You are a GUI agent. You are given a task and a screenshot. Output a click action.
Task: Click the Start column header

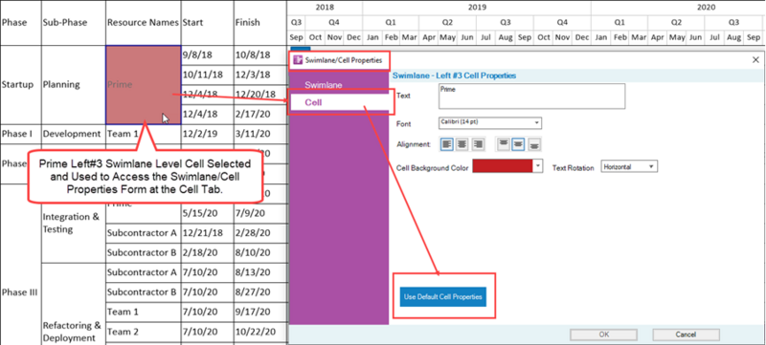pyautogui.click(x=207, y=22)
